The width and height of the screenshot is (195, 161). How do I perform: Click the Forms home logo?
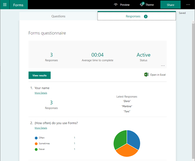click(18, 5)
